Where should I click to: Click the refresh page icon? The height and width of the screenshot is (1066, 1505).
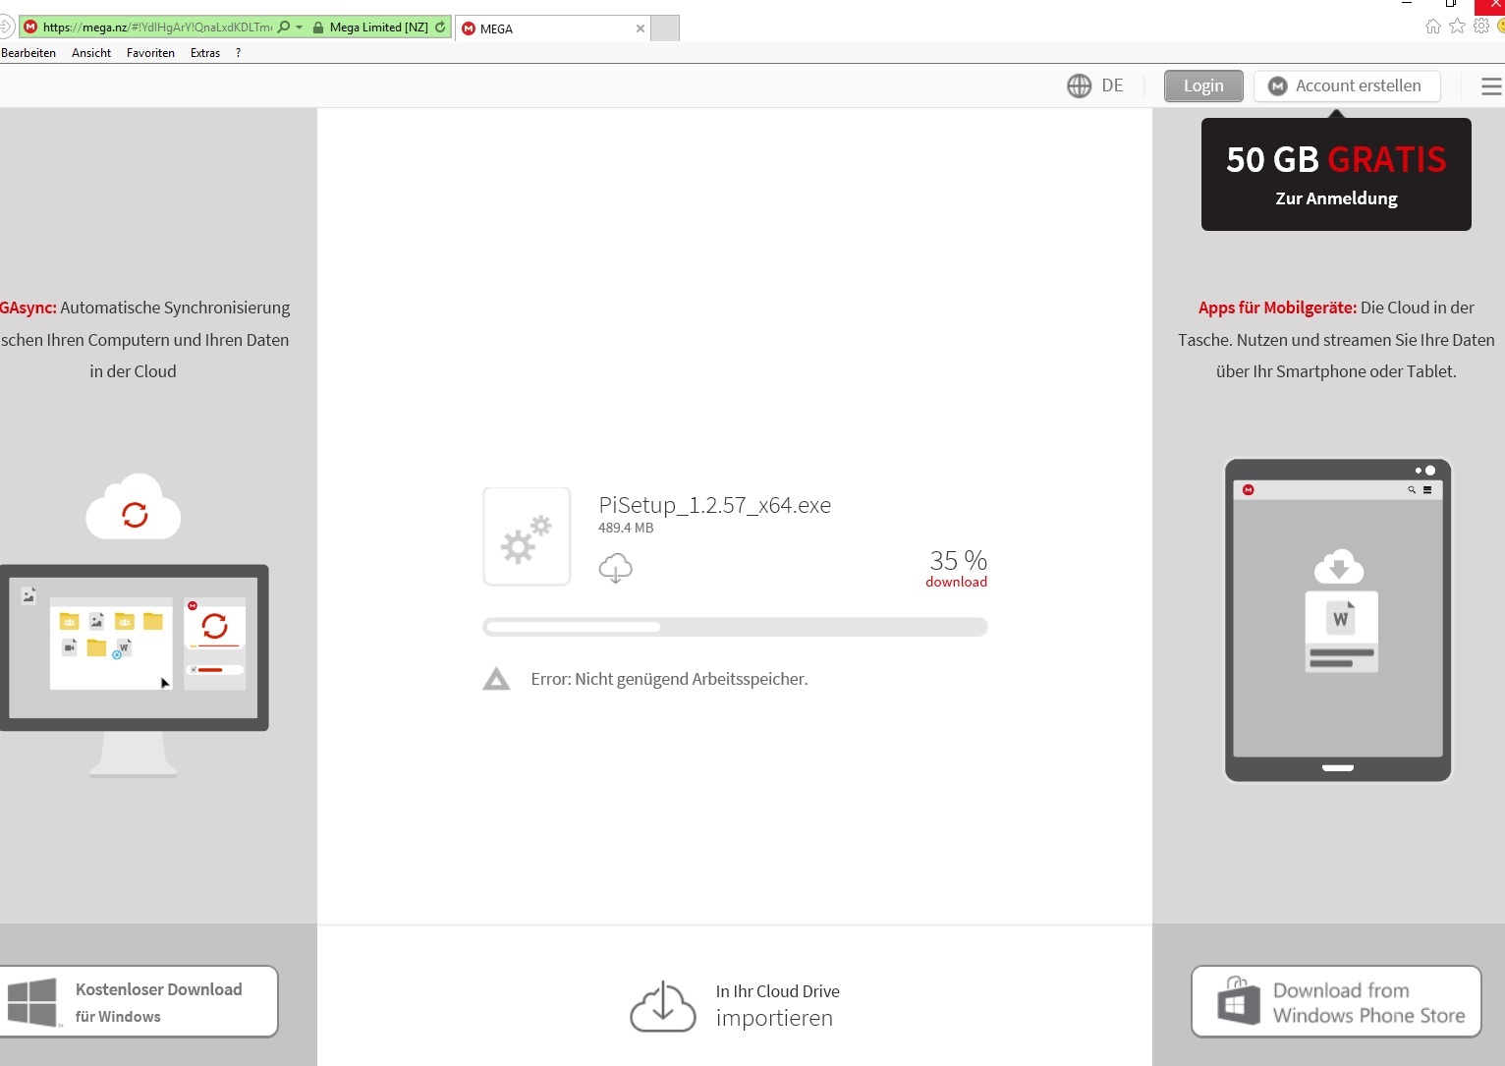(x=440, y=28)
